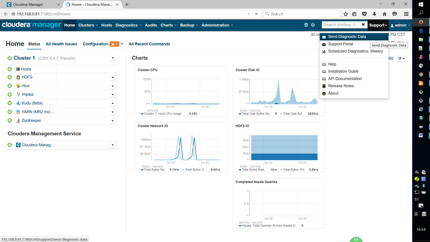The height and width of the screenshot is (242, 430).
Task: Open the Impala service actions dropdown
Action: click(x=113, y=94)
